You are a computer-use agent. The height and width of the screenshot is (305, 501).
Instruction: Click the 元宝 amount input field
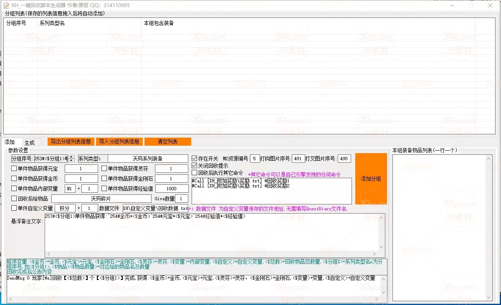[81, 169]
